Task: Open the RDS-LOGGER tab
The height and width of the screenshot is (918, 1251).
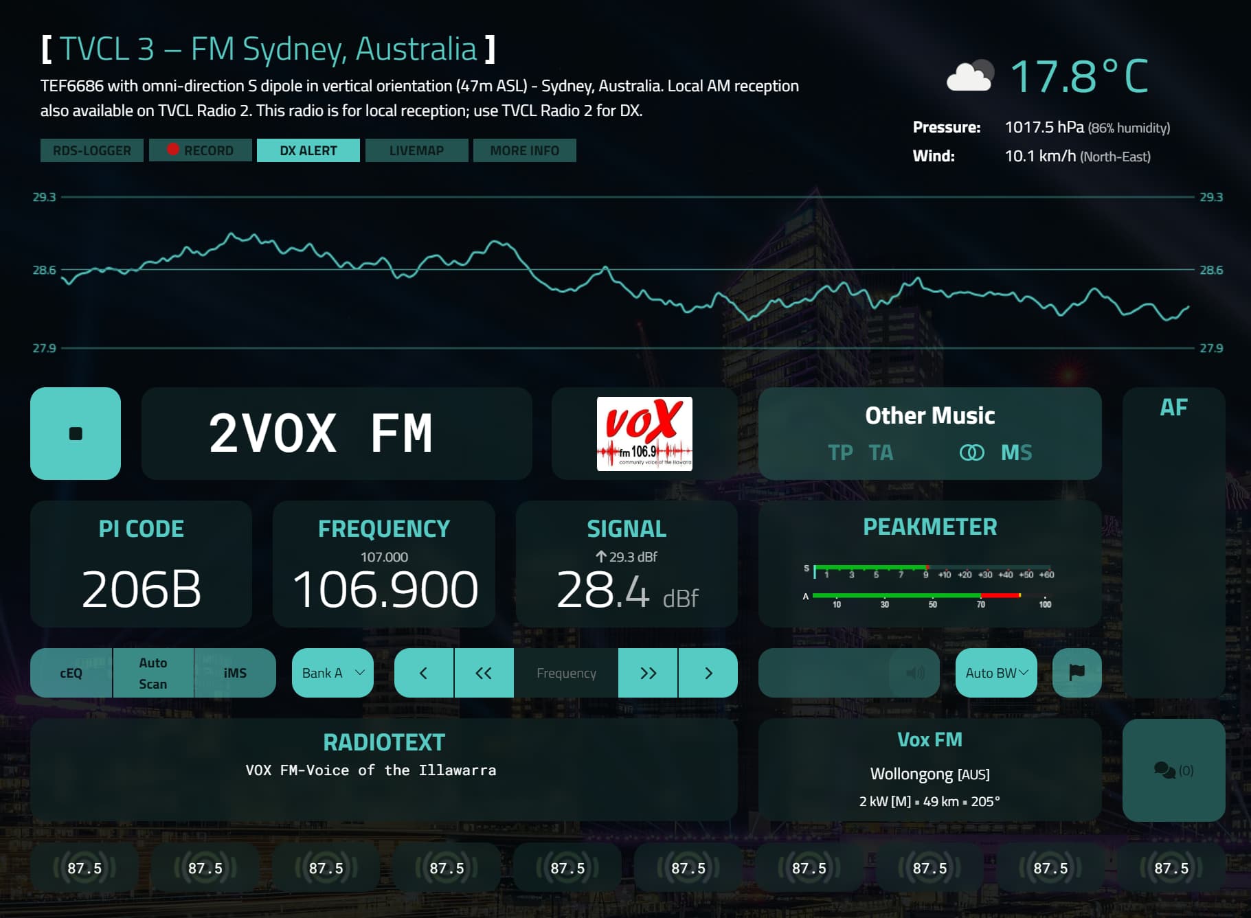Action: click(x=92, y=150)
